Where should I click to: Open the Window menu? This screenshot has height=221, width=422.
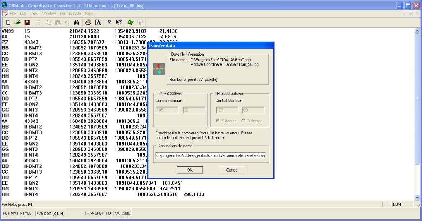(49, 14)
